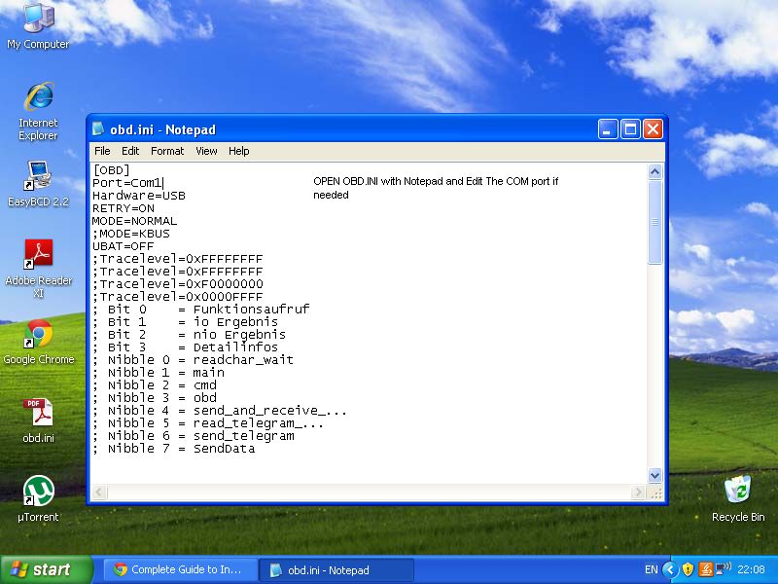Click the EN language indicator in taskbar
Image resolution: width=778 pixels, height=584 pixels.
651,570
